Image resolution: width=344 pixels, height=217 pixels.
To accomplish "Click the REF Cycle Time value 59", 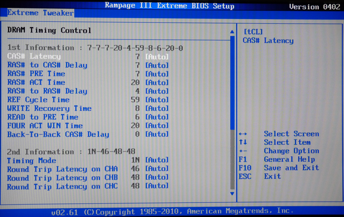I will point(135,100).
